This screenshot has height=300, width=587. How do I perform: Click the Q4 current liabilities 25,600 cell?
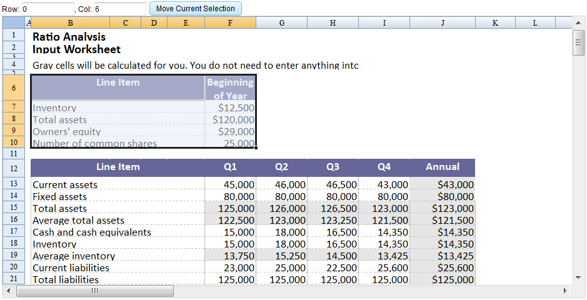(384, 267)
